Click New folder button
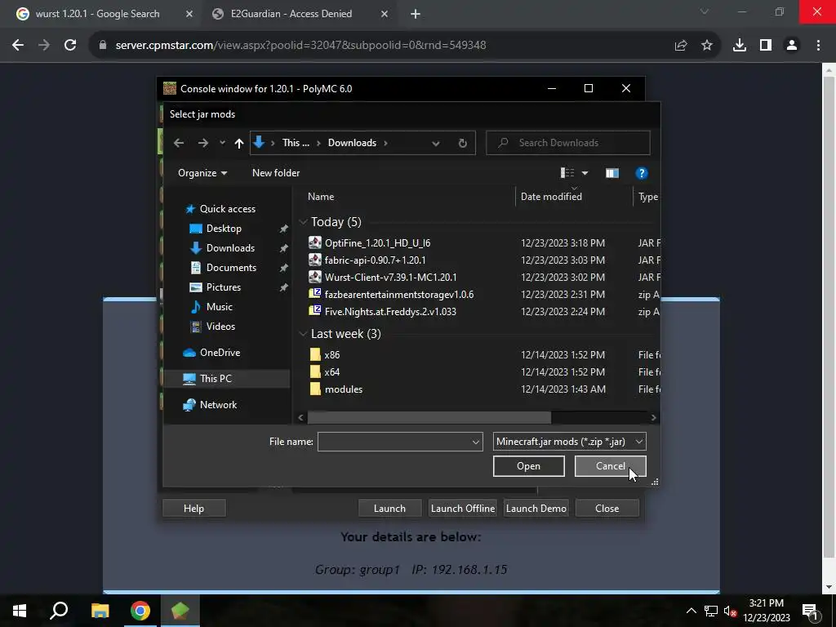836x627 pixels. click(276, 173)
